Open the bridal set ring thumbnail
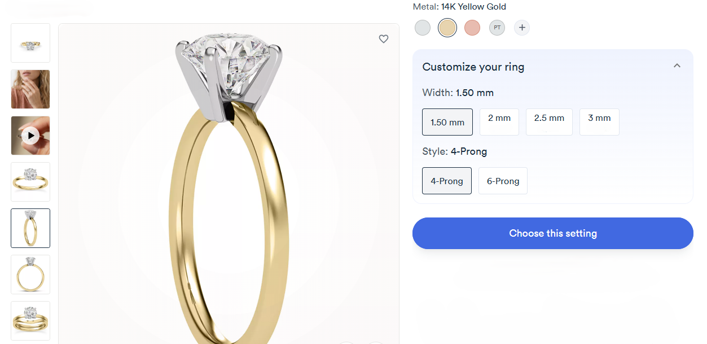Screen dimensions: 707x344 point(30,320)
